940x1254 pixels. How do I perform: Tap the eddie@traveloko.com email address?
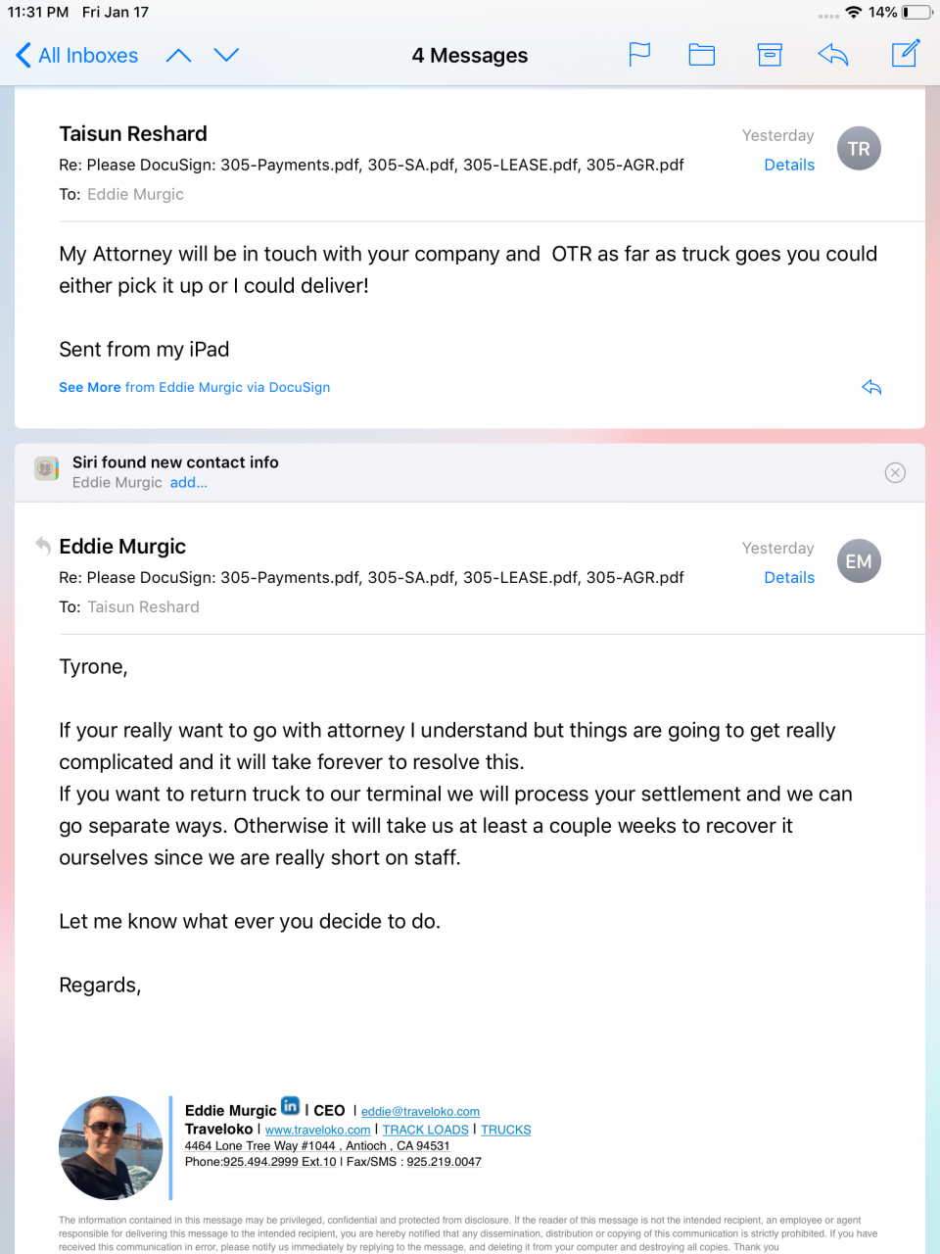point(420,1111)
